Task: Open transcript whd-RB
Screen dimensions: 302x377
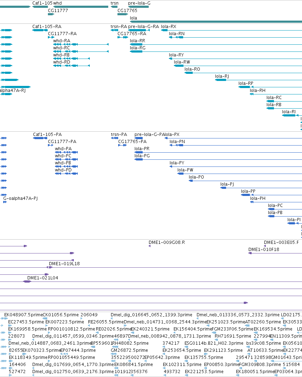Action: [61, 55]
